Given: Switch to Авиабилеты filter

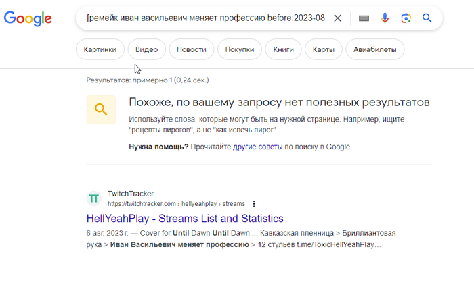Looking at the screenshot, I should click(x=375, y=49).
